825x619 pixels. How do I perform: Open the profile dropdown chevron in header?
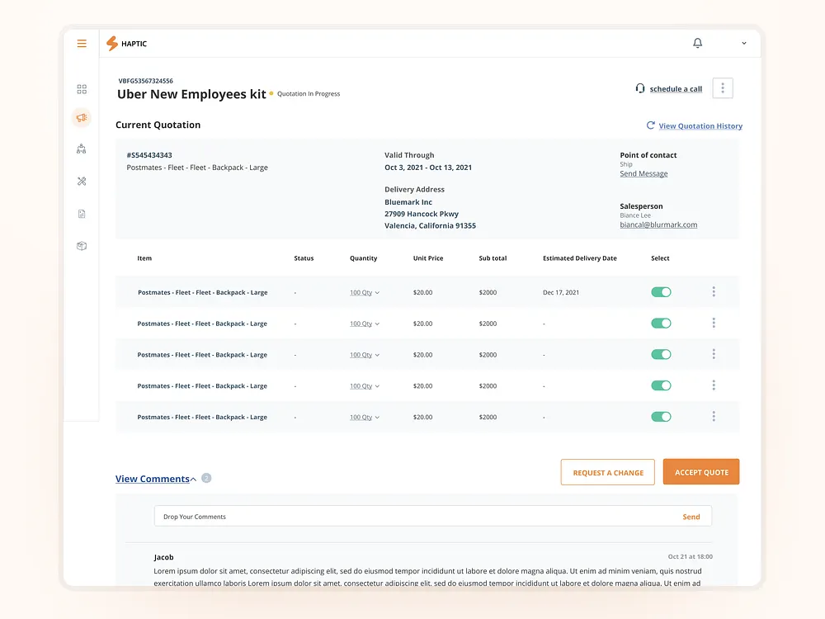click(x=744, y=44)
